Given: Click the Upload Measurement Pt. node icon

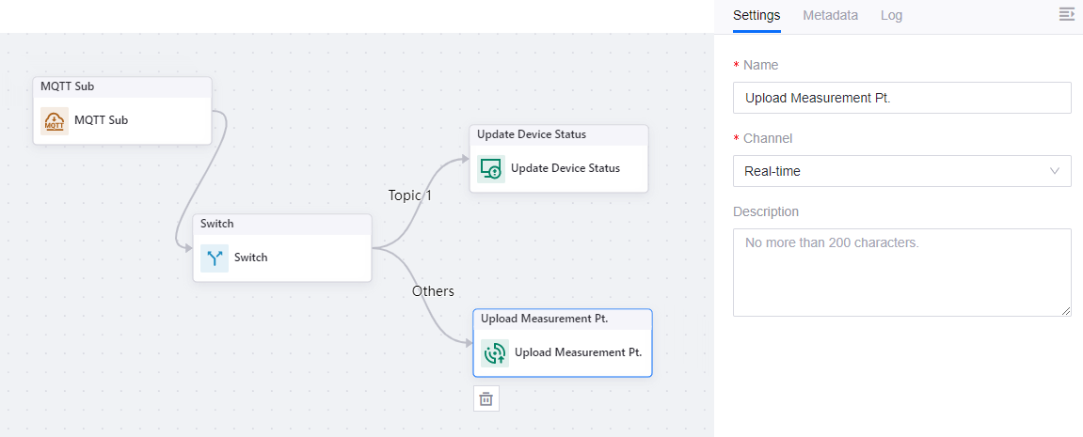Looking at the screenshot, I should pos(495,353).
